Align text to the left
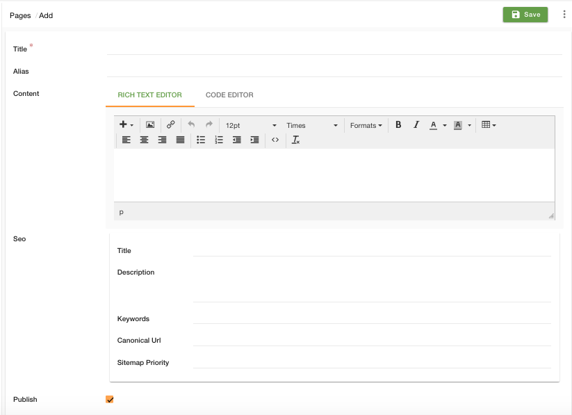Screen dimensions: 572x415 pos(126,140)
